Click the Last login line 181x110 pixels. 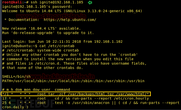click(62, 42)
